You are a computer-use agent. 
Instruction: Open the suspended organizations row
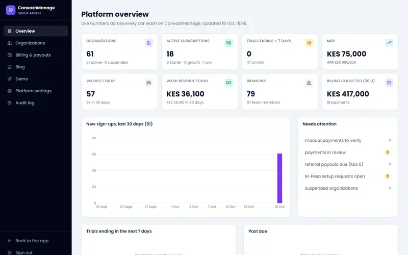pyautogui.click(x=348, y=188)
